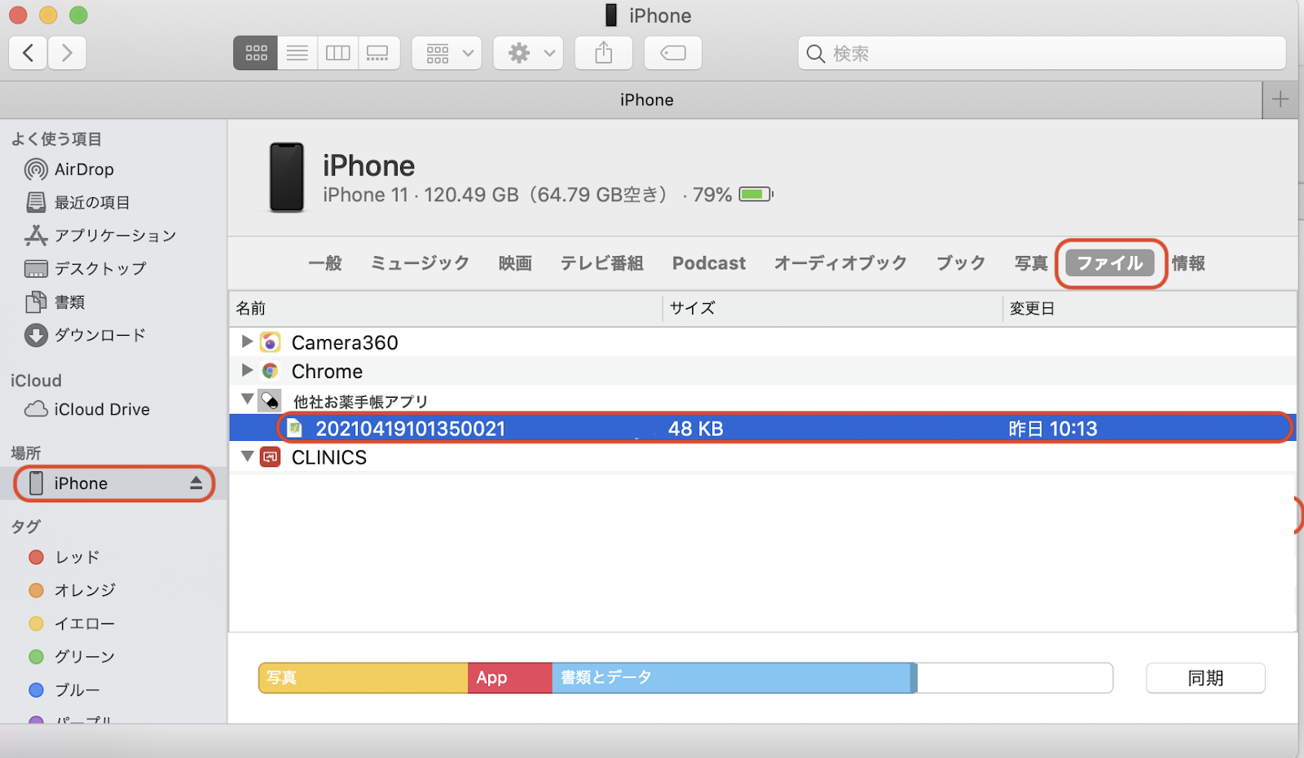1304x758 pixels.
Task: Switch to the 写真 tab
Action: coord(1030,263)
